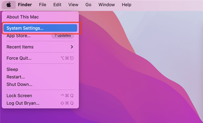
Task: Click the 7 updates badge
Action: click(63, 36)
